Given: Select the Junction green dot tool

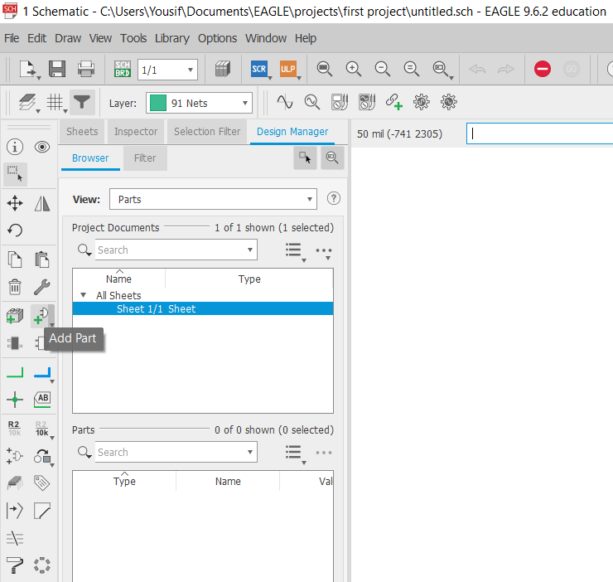Looking at the screenshot, I should tap(15, 400).
